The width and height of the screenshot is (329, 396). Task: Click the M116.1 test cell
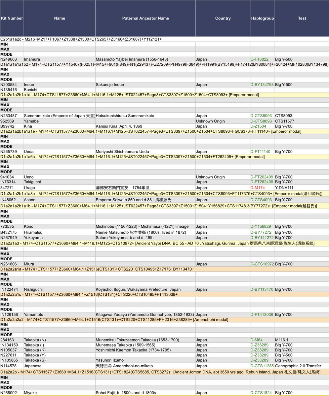302,340
